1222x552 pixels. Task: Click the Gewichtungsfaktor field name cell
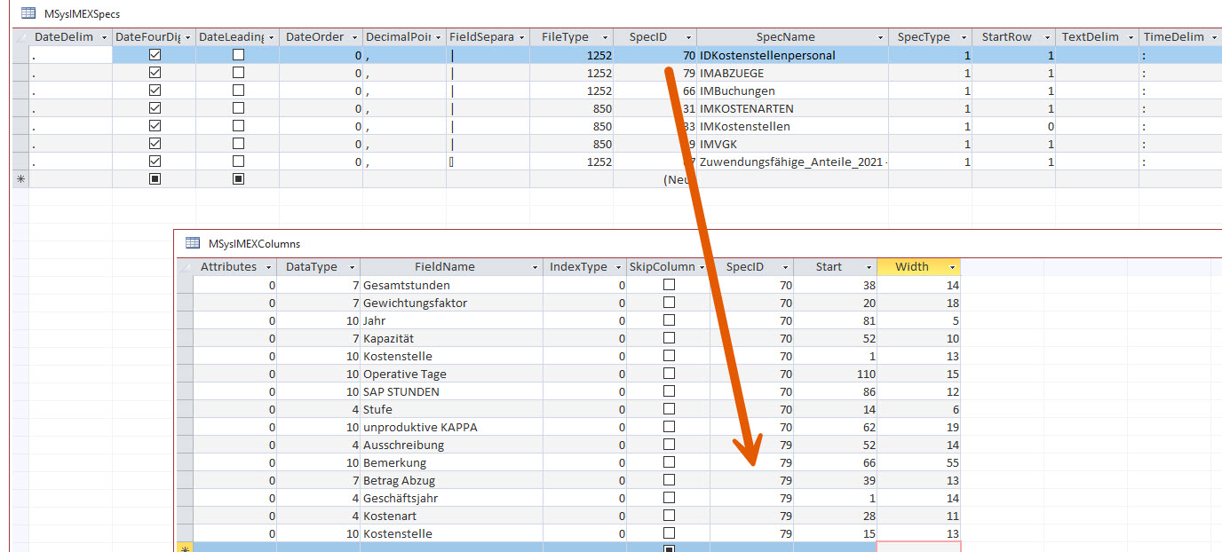[451, 303]
